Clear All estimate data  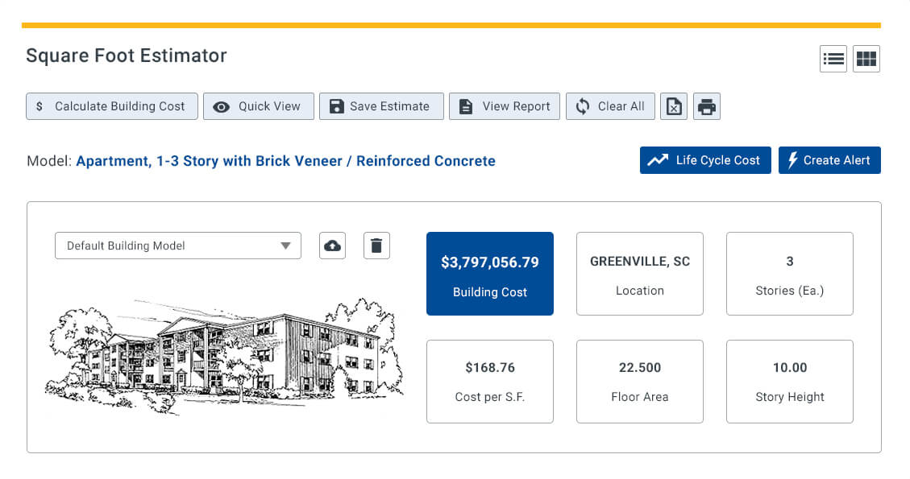610,106
